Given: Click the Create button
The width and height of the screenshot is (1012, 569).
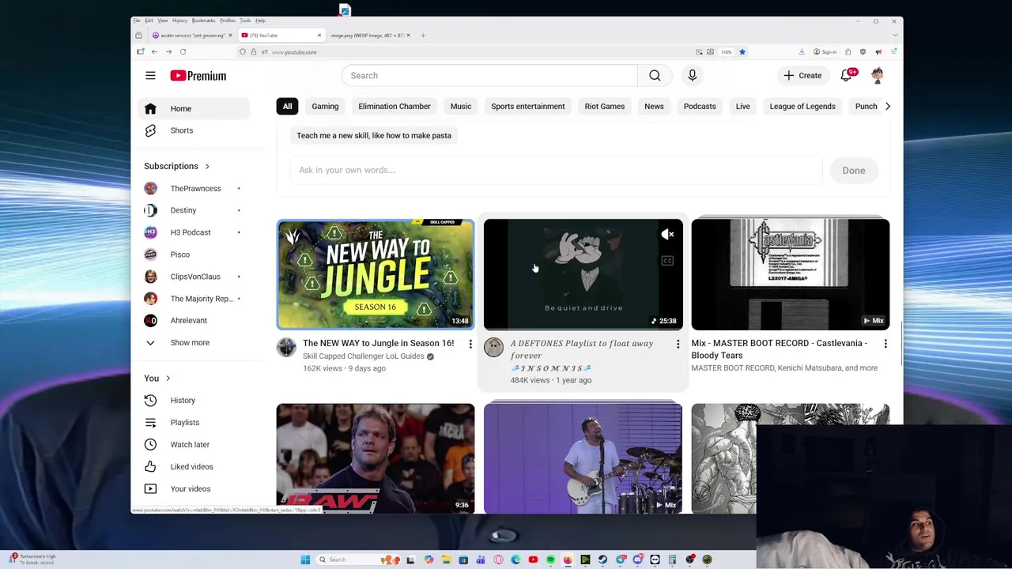Looking at the screenshot, I should pos(802,75).
